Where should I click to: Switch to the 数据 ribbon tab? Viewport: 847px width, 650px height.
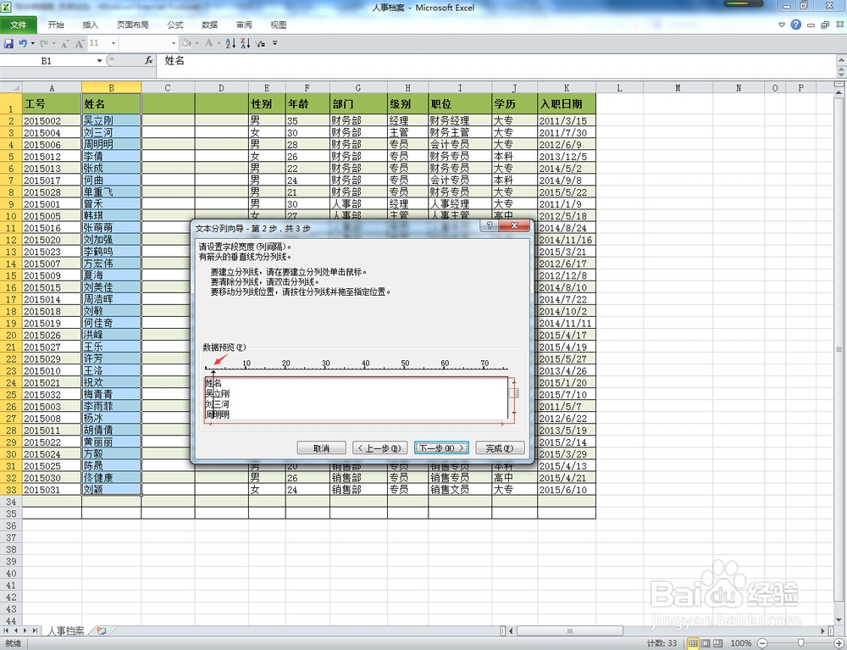(x=209, y=25)
